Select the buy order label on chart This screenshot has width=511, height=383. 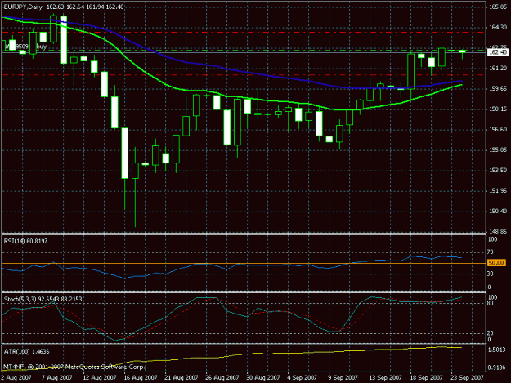(26, 47)
